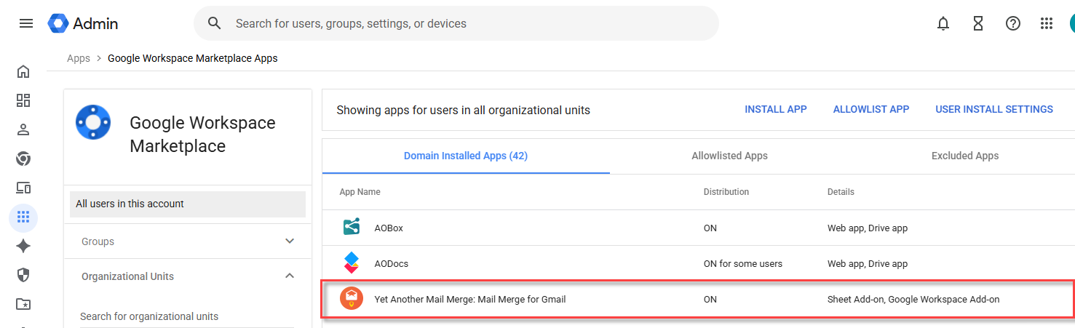This screenshot has width=1075, height=328.
Task: Open the notifications bell
Action: tap(943, 23)
